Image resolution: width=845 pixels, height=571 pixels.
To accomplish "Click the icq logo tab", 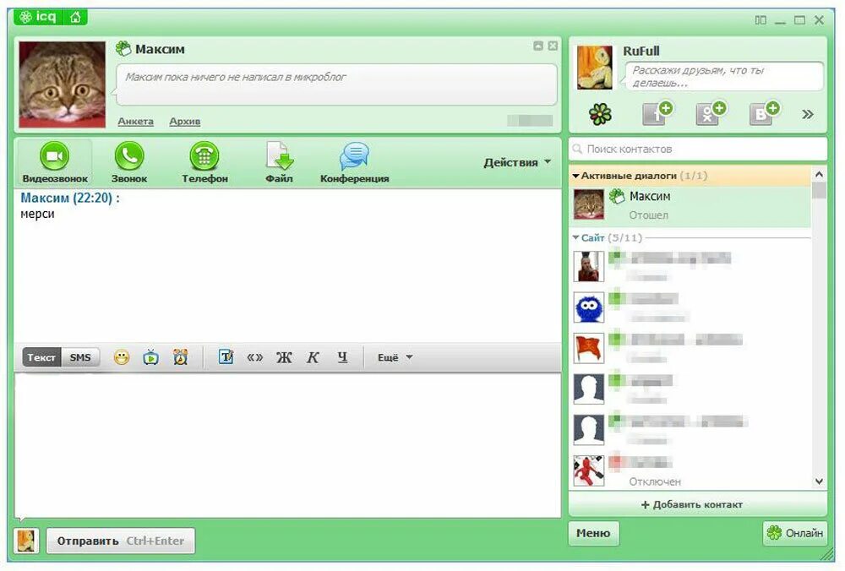I will point(38,17).
